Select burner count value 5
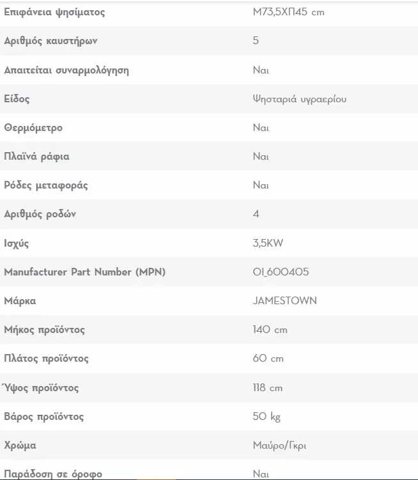Screen dimensions: 418x480 coord(256,40)
